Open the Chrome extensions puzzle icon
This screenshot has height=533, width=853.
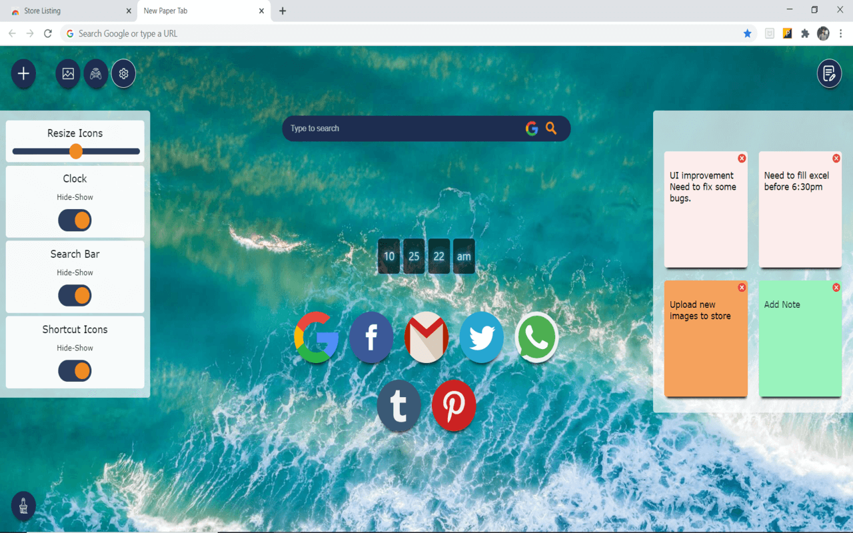click(x=805, y=33)
